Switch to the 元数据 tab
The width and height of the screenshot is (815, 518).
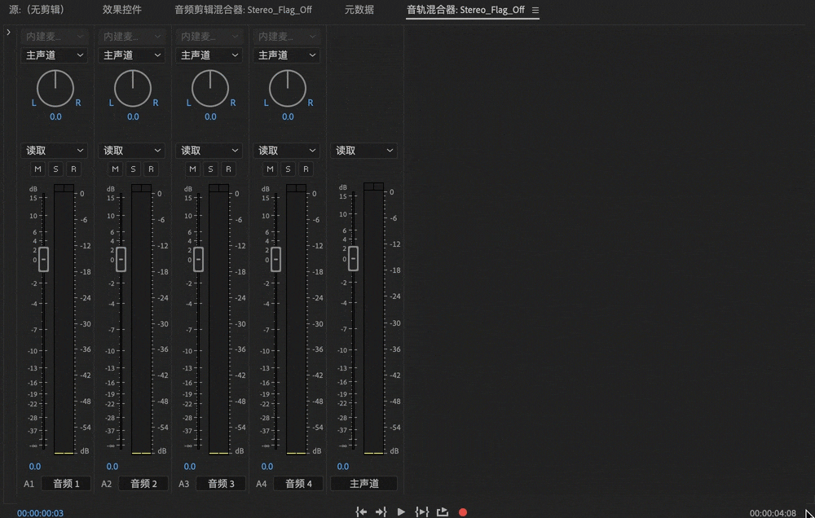point(359,9)
